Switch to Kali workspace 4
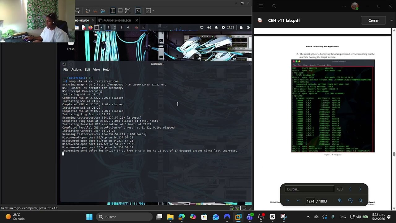Image resolution: width=396 pixels, height=223 pixels. click(x=128, y=28)
